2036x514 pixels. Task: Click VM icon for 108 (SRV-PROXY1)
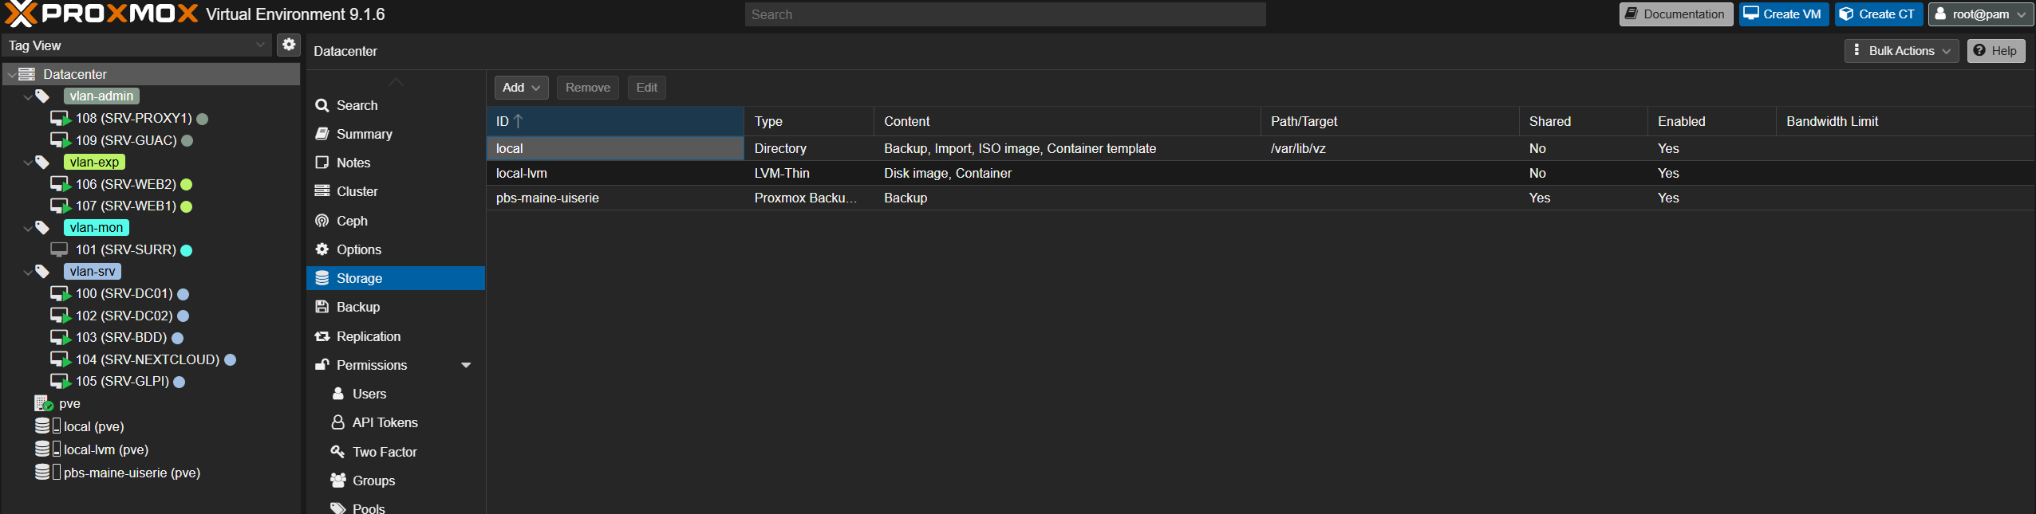coord(61,119)
